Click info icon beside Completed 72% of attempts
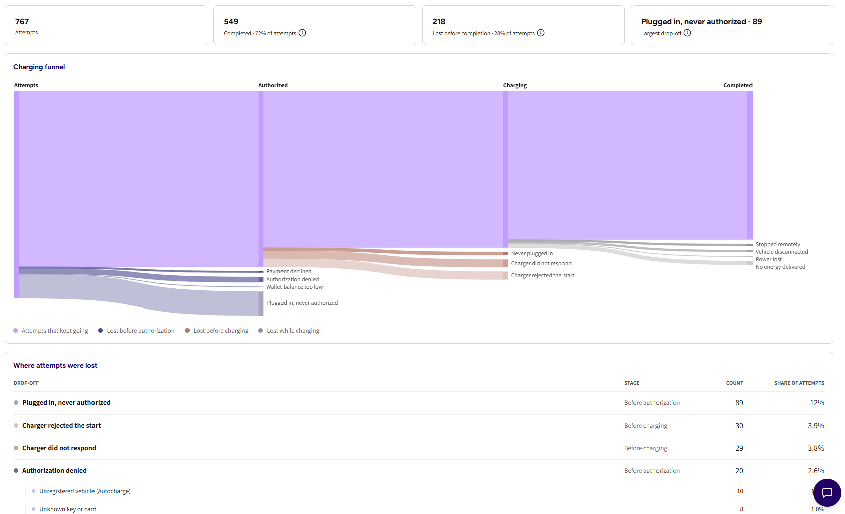 (302, 33)
